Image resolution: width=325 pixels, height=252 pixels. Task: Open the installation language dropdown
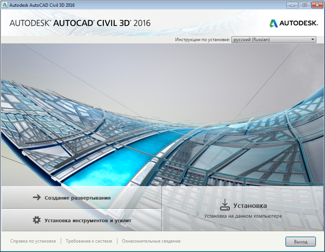(x=274, y=40)
